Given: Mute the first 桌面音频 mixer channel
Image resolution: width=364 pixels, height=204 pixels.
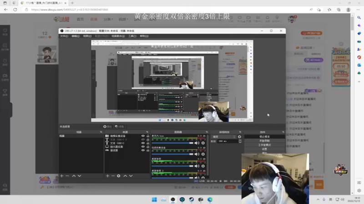Looking at the screenshot, I should 197,166.
